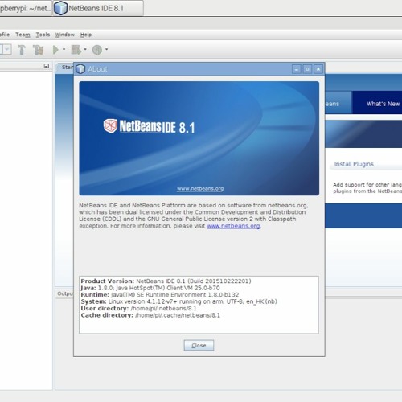Image resolution: width=402 pixels, height=402 pixels.
Task: Close the About dialog with Close button
Action: click(x=199, y=346)
